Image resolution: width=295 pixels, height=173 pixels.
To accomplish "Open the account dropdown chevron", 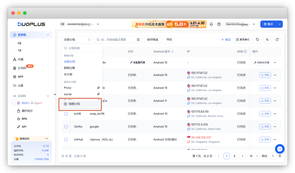I will [254, 24].
